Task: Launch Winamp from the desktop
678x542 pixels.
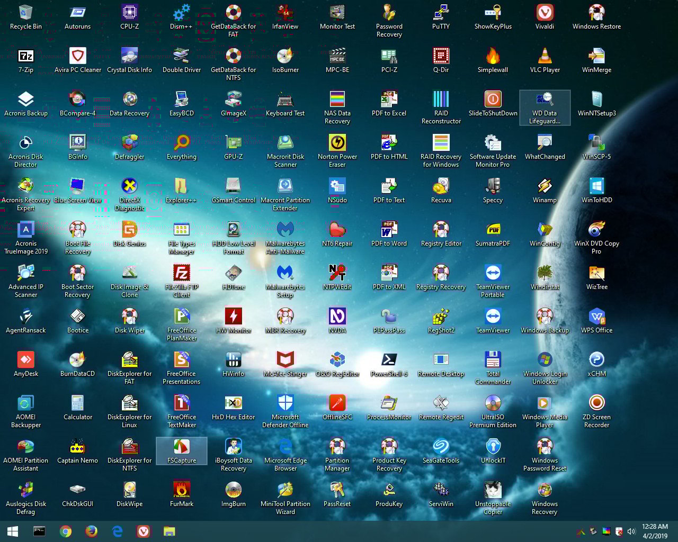Action: (545, 190)
